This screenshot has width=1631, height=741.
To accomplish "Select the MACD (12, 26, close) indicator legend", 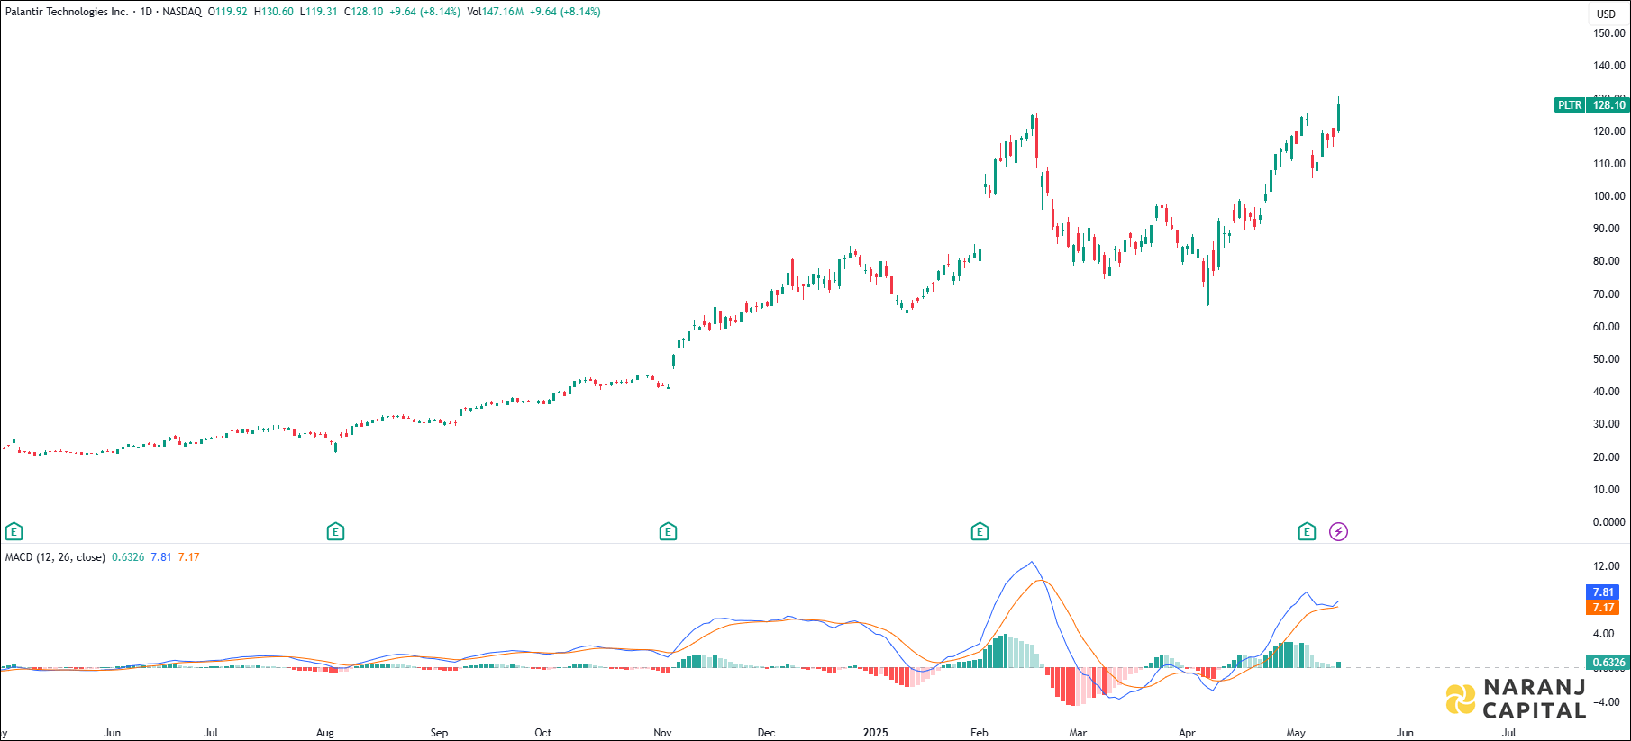I will click(55, 557).
